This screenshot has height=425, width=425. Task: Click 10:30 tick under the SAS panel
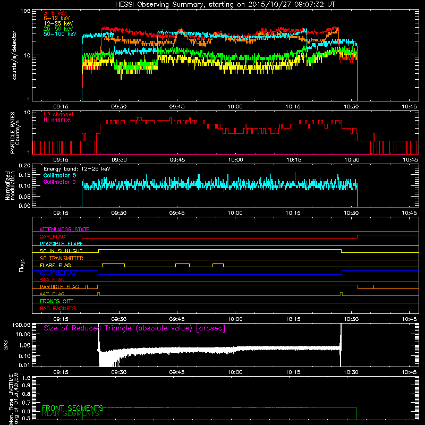[x=351, y=372]
